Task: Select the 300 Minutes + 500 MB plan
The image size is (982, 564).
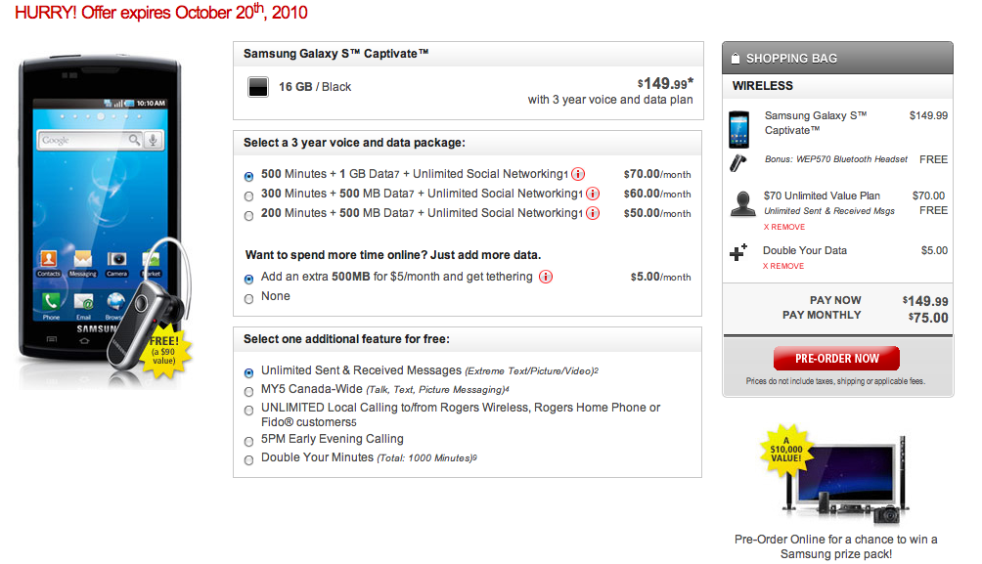Action: [249, 195]
